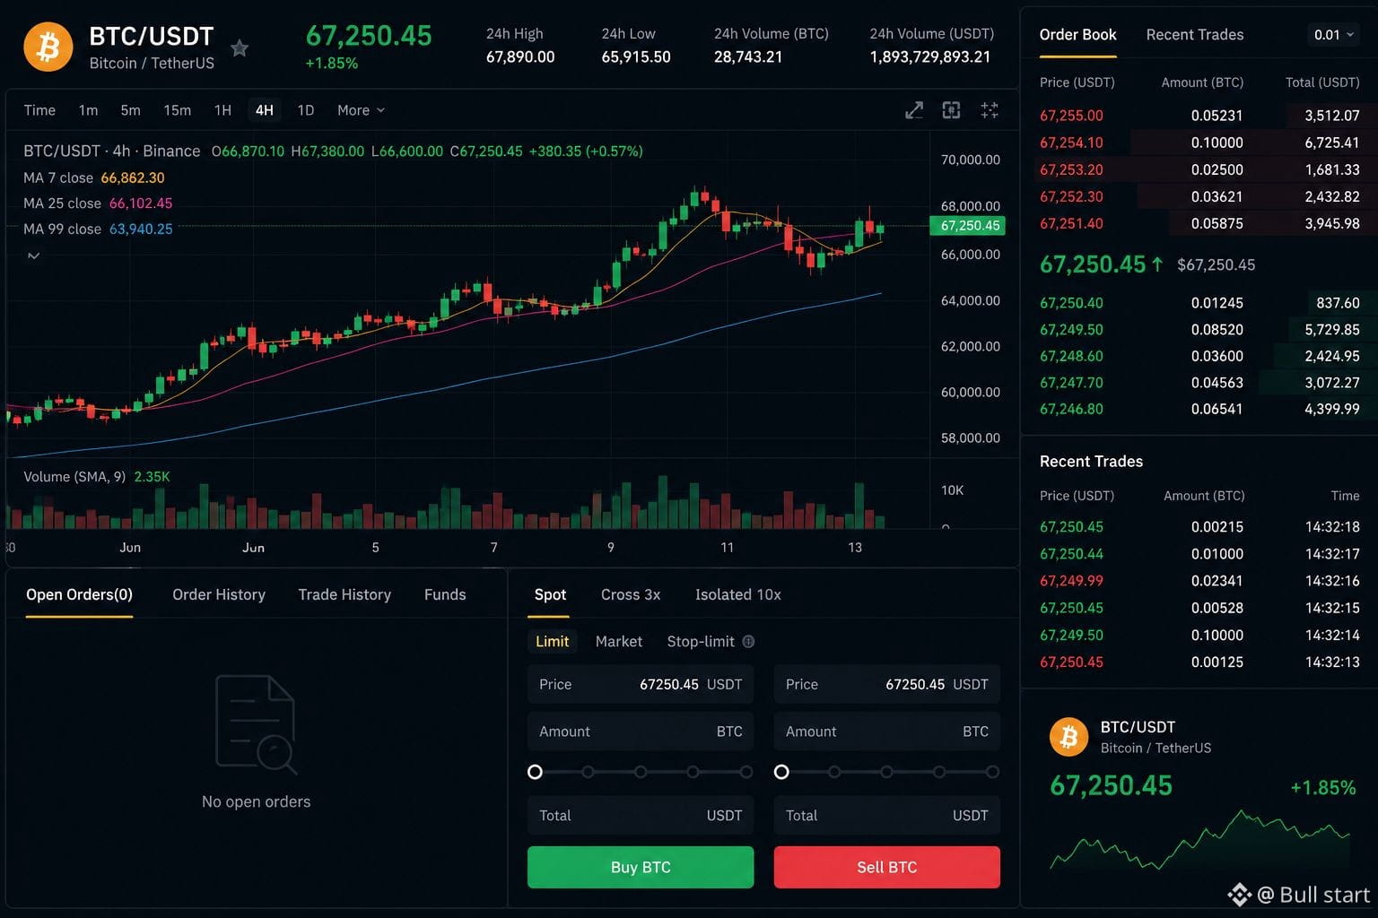Click the buy-side Price input field
Viewport: 1378px width, 918px height.
pyautogui.click(x=641, y=684)
